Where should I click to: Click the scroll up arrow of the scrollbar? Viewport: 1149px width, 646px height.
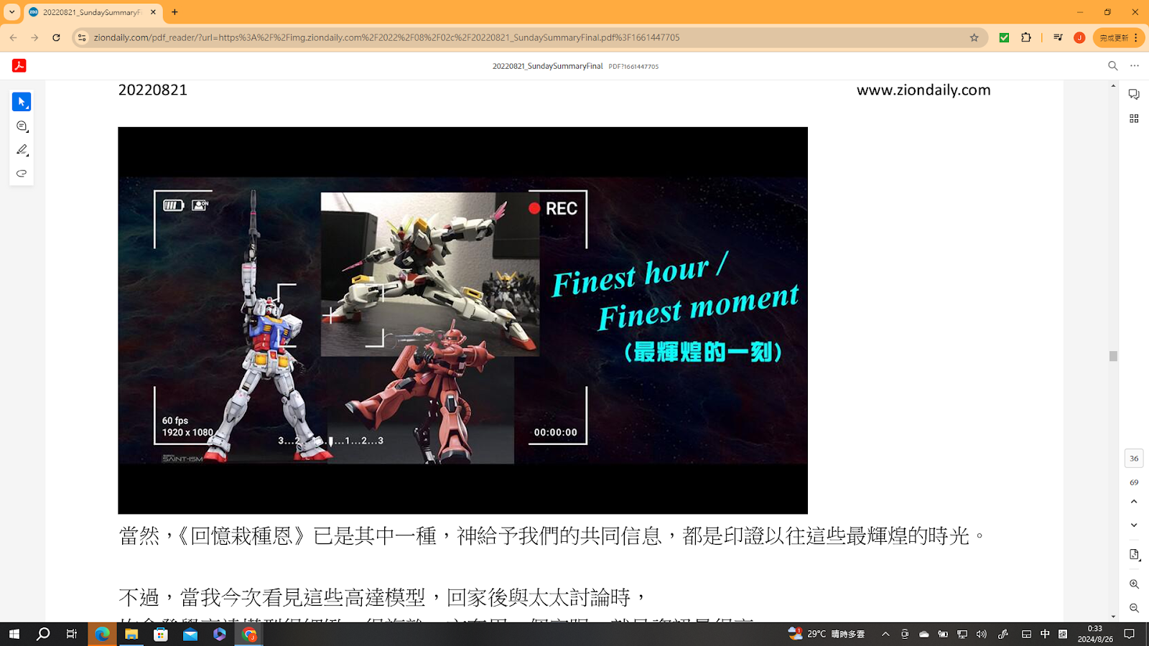pyautogui.click(x=1113, y=85)
